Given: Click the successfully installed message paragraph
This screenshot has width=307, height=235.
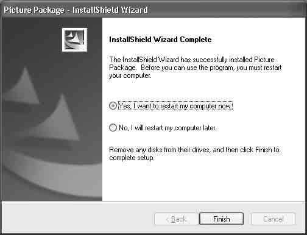Looking at the screenshot, I should (196, 68).
